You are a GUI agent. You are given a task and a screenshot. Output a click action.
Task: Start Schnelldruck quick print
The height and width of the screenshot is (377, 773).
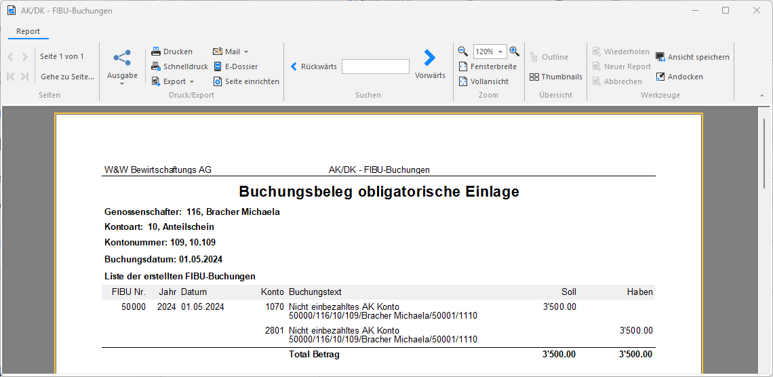[180, 66]
